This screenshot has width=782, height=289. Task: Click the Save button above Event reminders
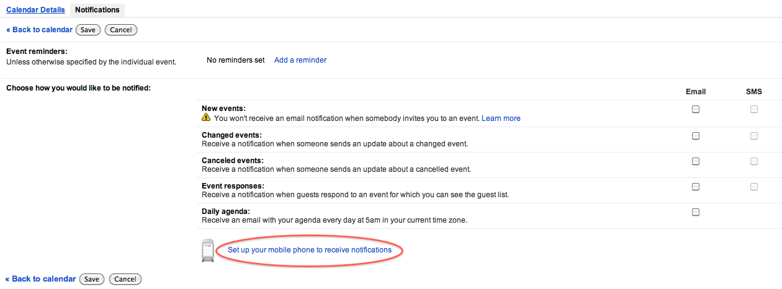[88, 30]
